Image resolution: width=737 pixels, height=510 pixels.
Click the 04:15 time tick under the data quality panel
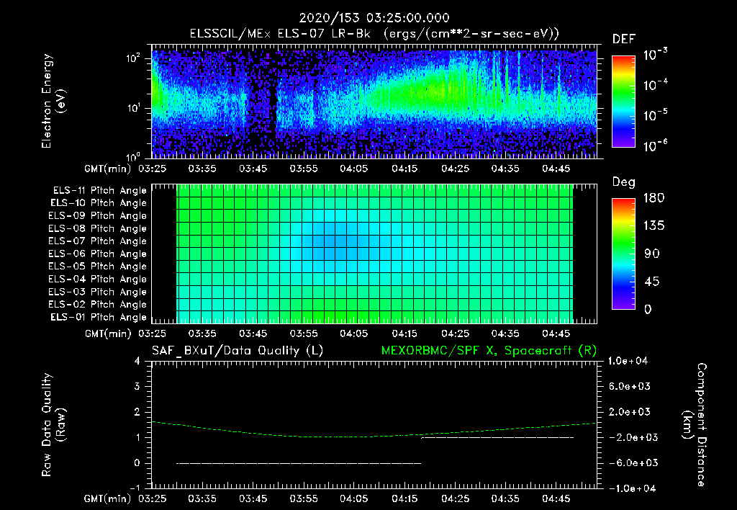[x=404, y=498]
